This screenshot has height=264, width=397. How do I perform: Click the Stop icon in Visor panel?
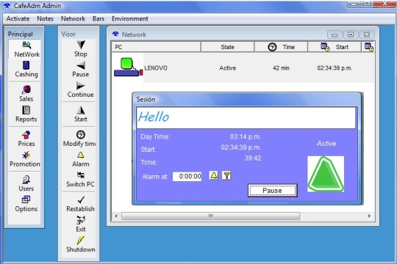point(81,45)
